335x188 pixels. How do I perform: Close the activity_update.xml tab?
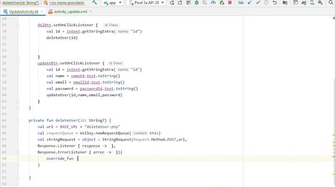[x=91, y=11]
